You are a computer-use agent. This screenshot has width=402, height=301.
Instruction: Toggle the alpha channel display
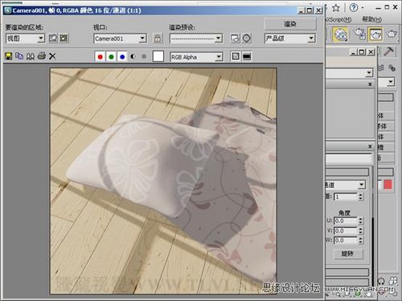(x=133, y=56)
